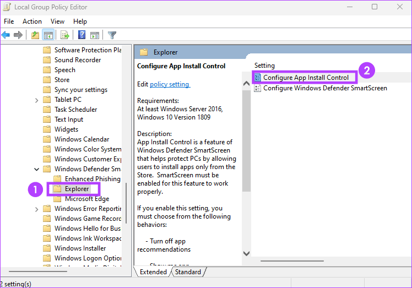
Task: Click the policy setting link
Action: click(x=170, y=84)
